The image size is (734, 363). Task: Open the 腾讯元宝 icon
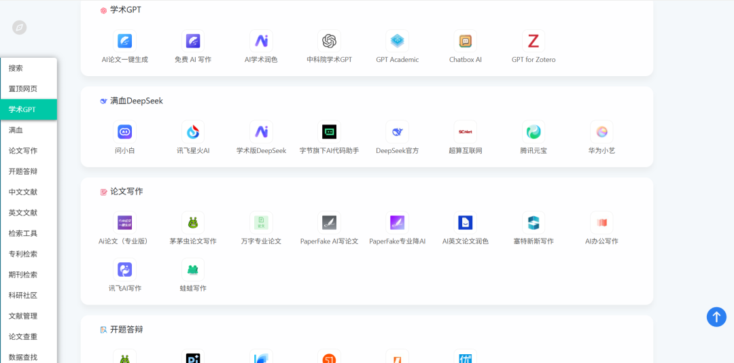pos(534,132)
